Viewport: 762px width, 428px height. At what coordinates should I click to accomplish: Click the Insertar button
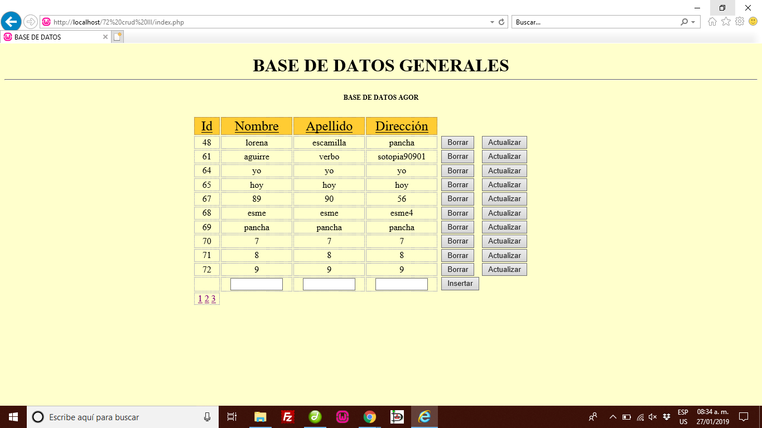pyautogui.click(x=460, y=284)
